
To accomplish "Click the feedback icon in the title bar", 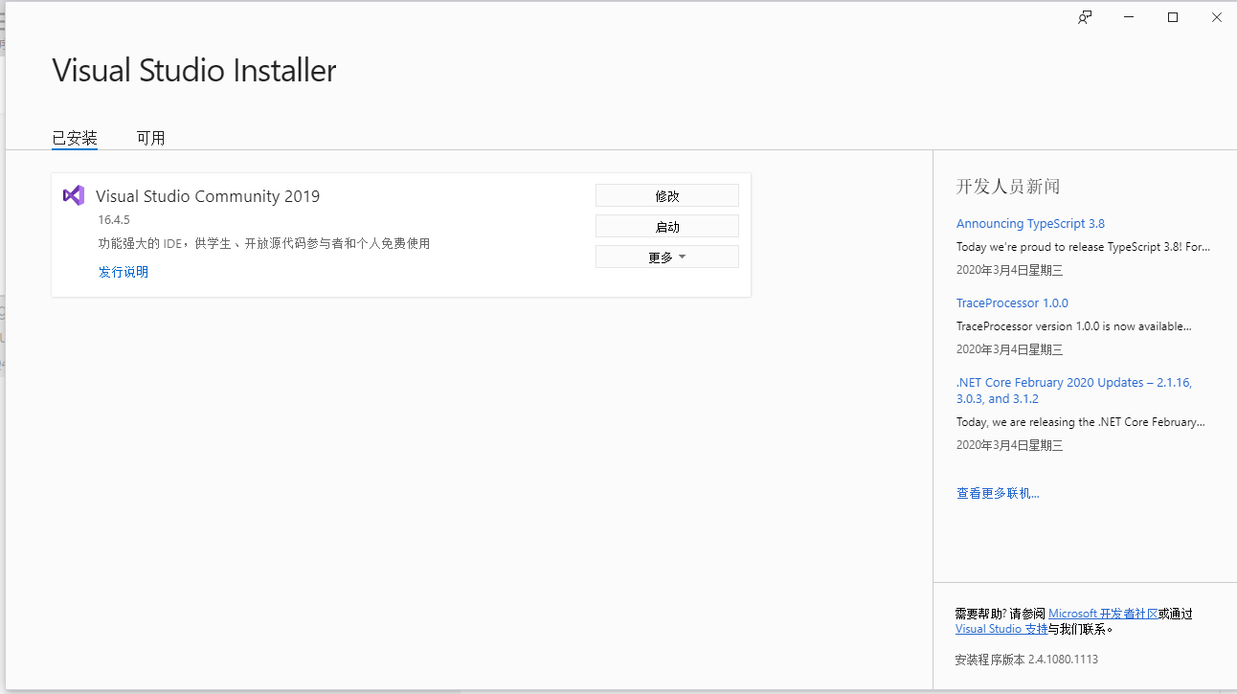I will pyautogui.click(x=1084, y=16).
